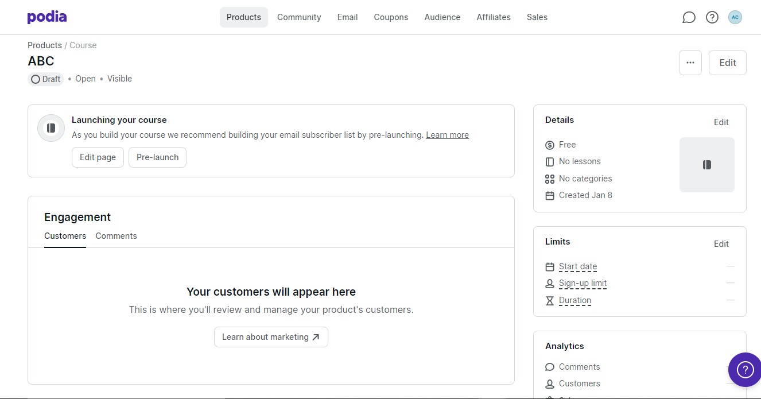Open the three-dots more options menu
761x399 pixels.
point(690,63)
